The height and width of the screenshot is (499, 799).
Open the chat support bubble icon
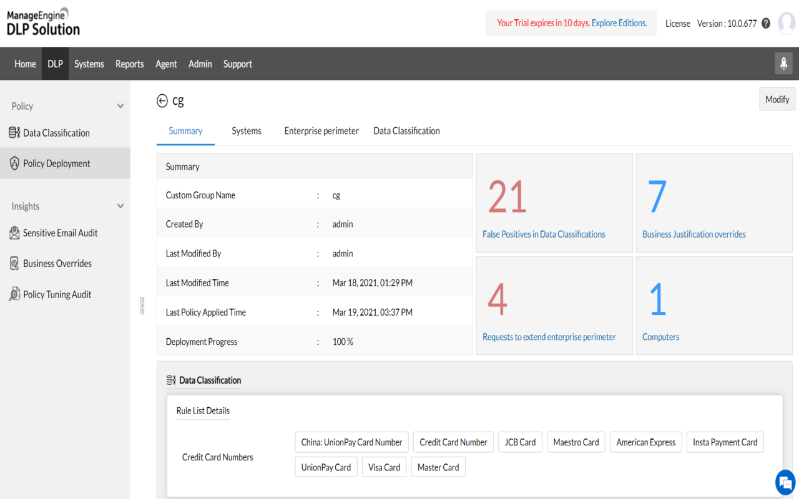tap(785, 482)
